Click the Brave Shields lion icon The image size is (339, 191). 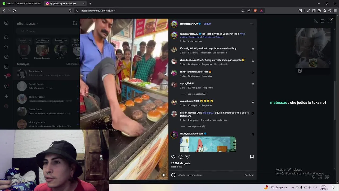[255, 11]
